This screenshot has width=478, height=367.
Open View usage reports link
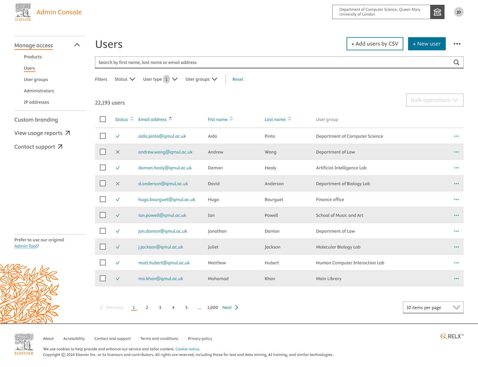tap(42, 133)
